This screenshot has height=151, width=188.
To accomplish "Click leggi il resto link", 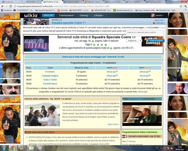I will click(x=113, y=124).
